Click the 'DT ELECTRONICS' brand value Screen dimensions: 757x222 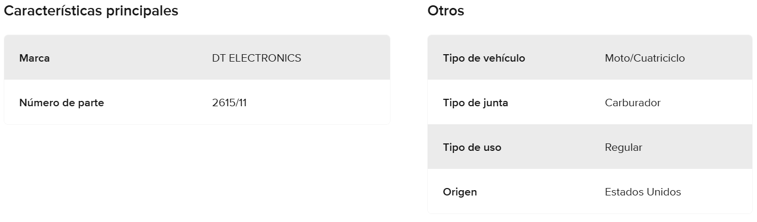[256, 58]
